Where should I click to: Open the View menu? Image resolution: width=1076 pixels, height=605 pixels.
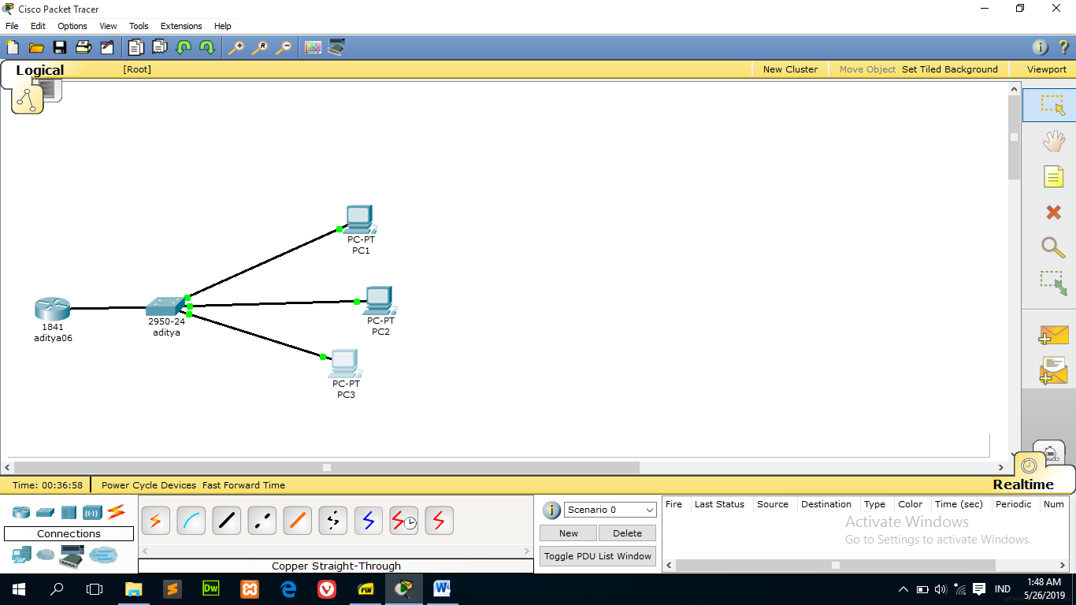coord(108,26)
